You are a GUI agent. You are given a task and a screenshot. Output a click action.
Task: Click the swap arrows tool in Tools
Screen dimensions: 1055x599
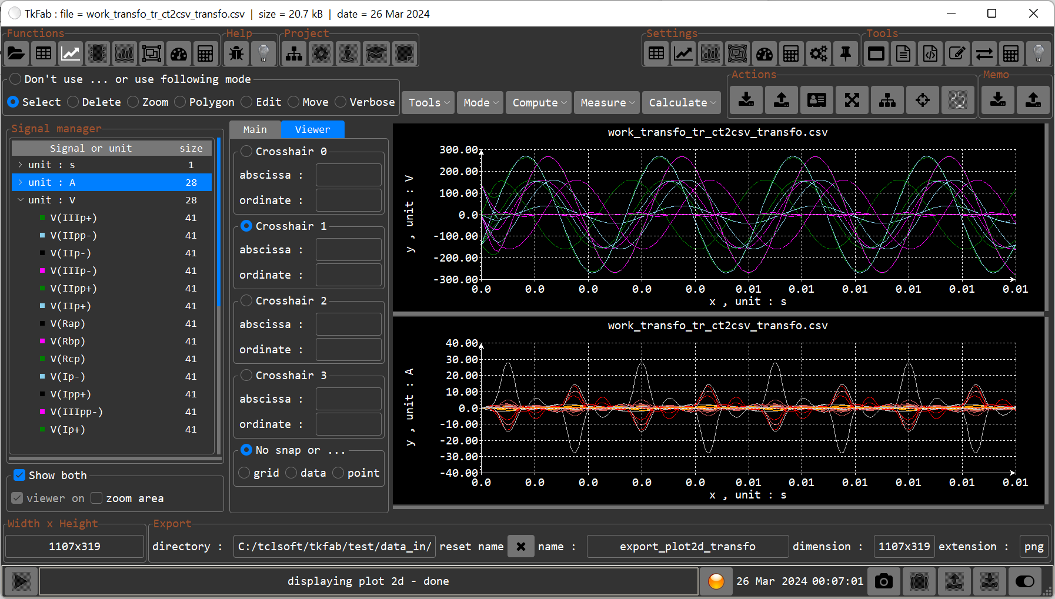click(x=984, y=53)
